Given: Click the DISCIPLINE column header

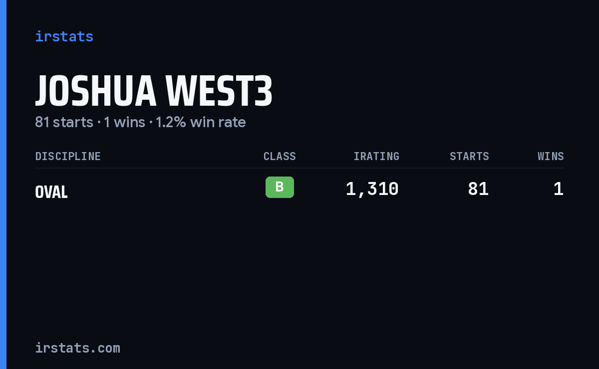Looking at the screenshot, I should (x=68, y=156).
